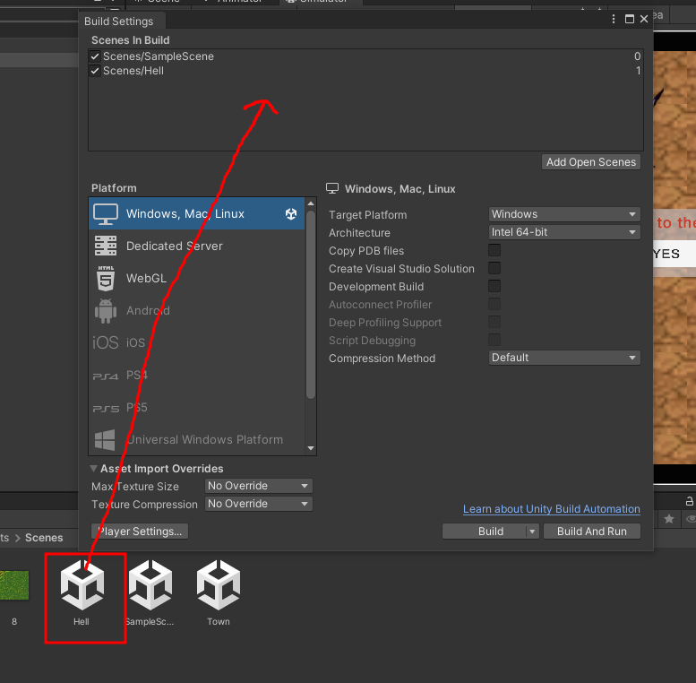Click the Unity logo beside Windows, Mac, Linux

point(291,214)
